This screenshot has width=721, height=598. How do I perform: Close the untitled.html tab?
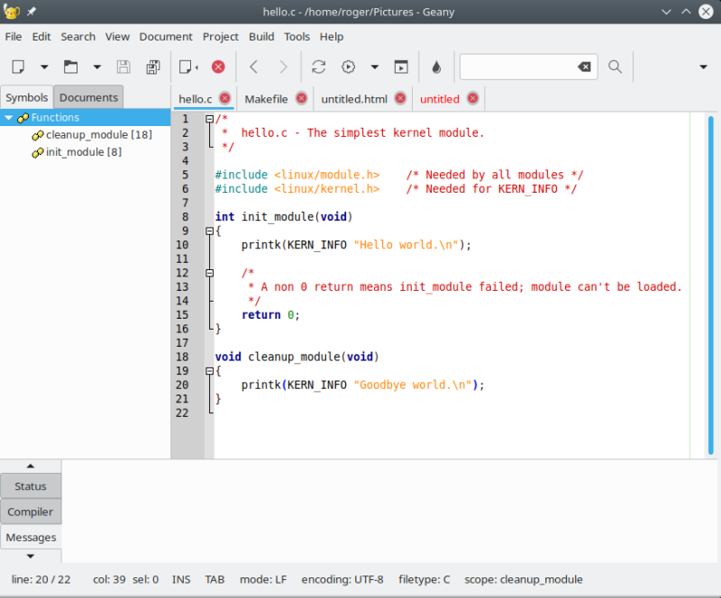[x=399, y=98]
